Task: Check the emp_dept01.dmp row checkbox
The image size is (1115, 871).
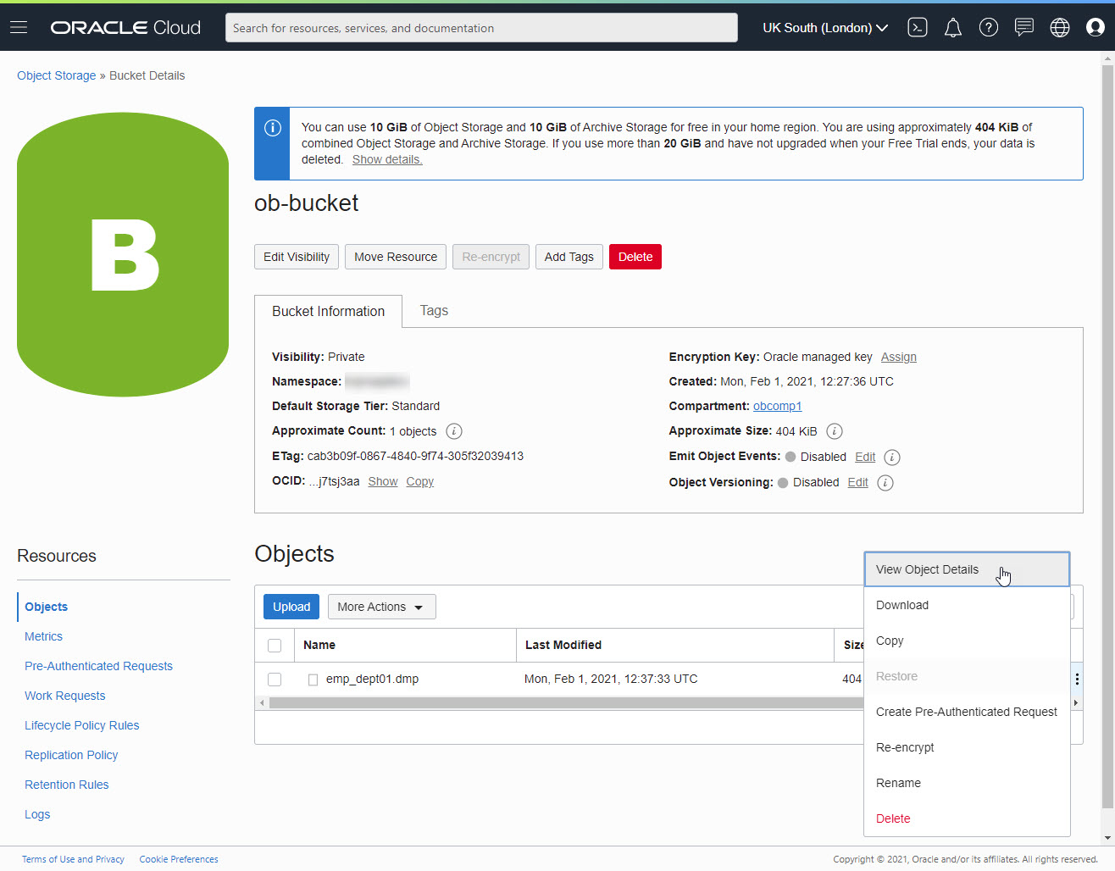Action: [275, 680]
